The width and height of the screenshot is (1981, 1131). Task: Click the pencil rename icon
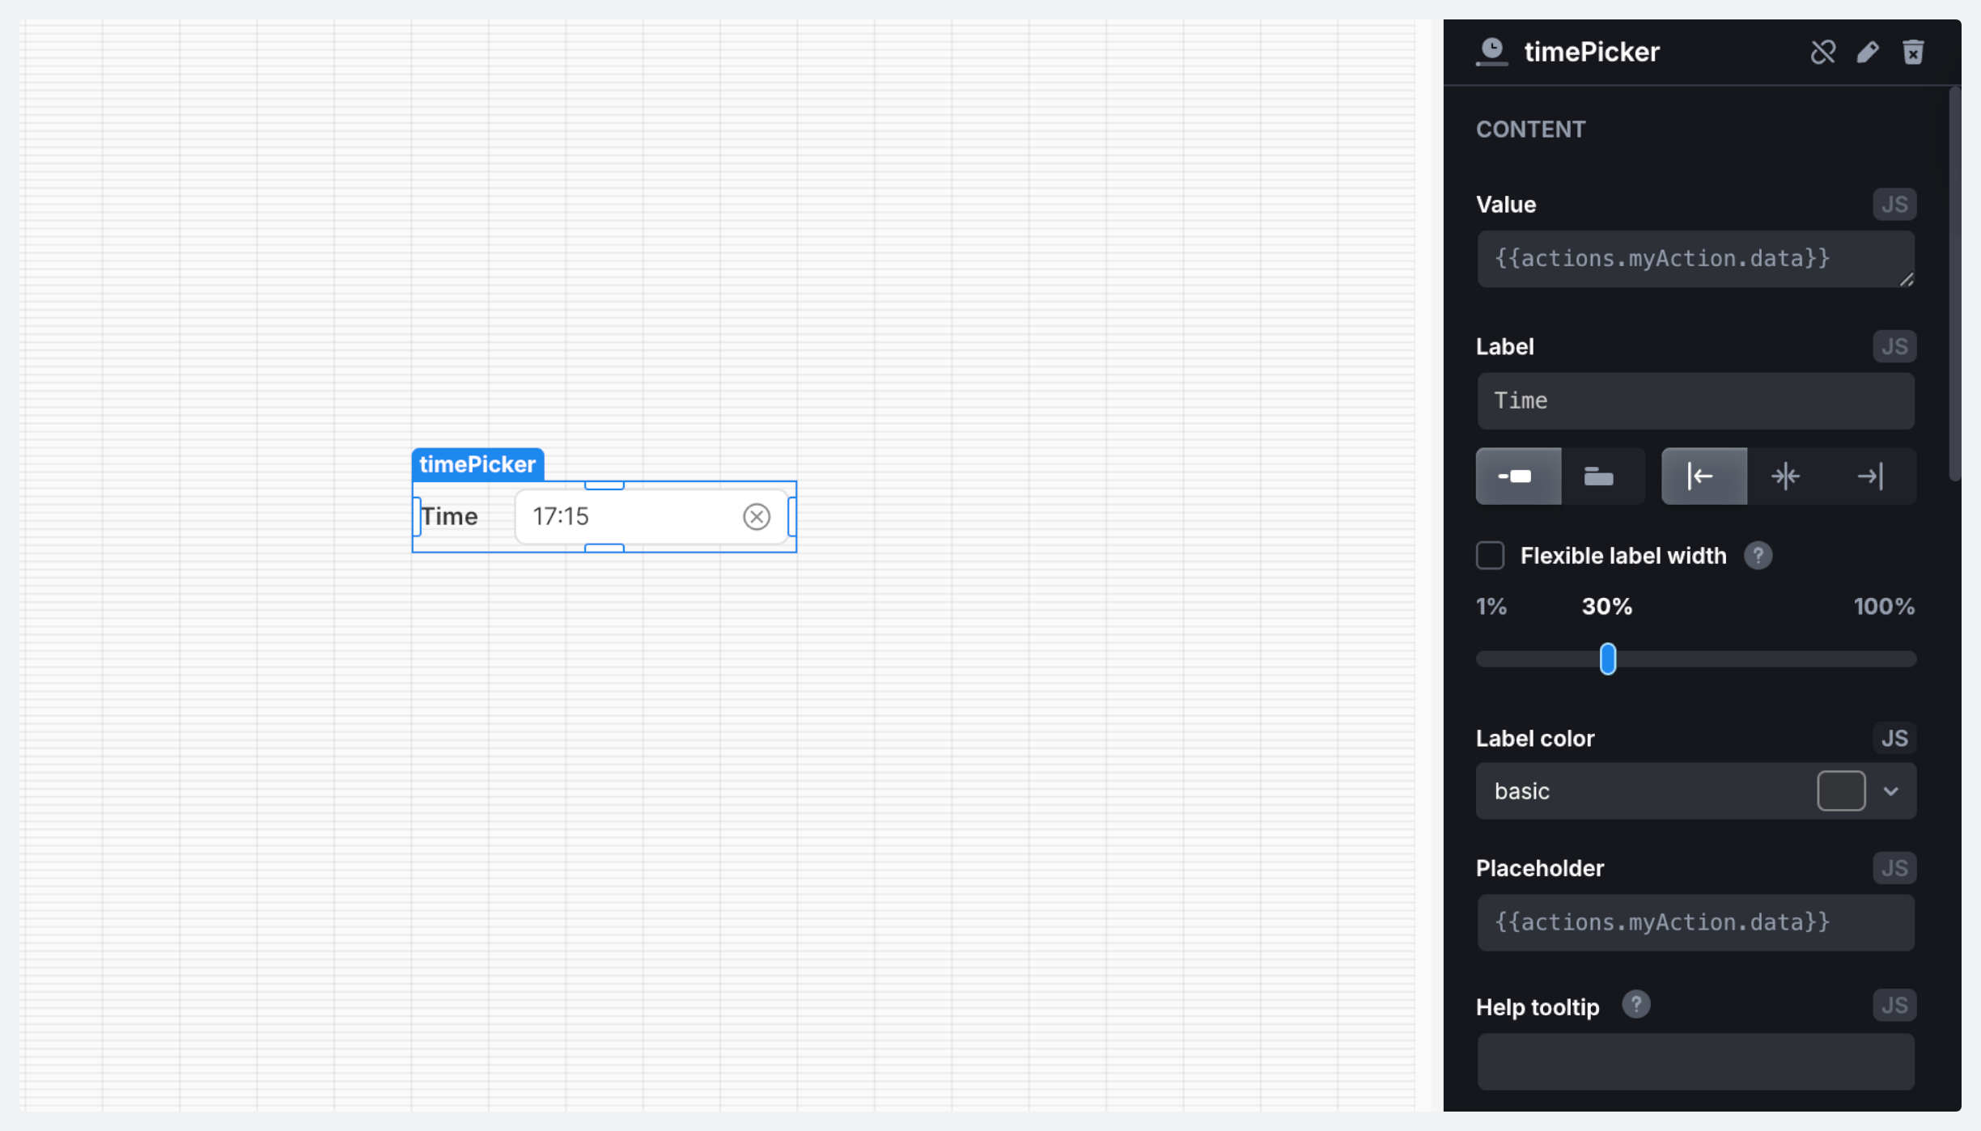coord(1868,52)
